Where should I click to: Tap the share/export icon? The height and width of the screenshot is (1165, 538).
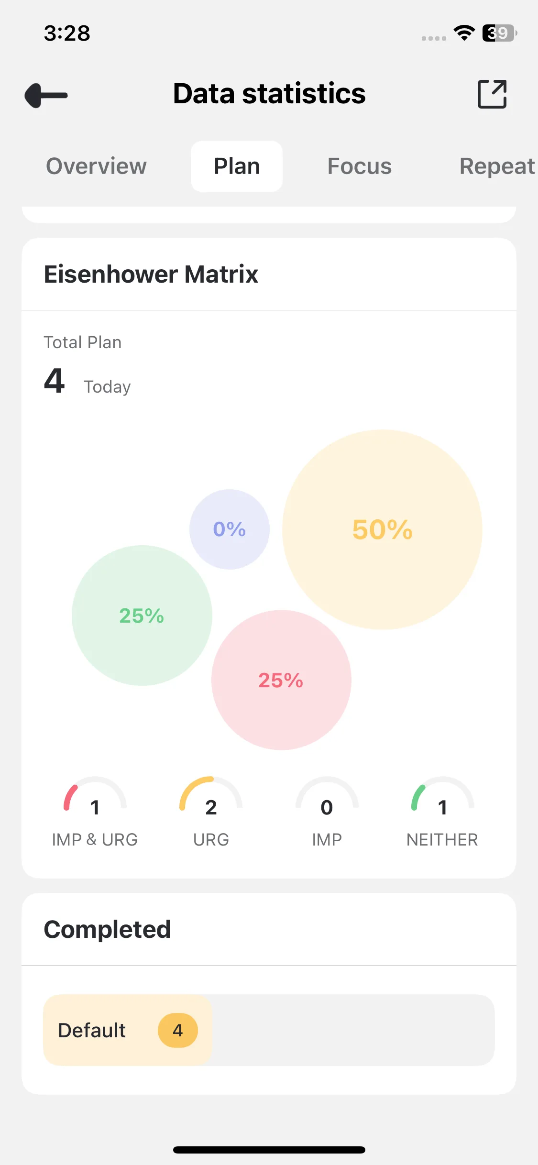[x=492, y=94]
